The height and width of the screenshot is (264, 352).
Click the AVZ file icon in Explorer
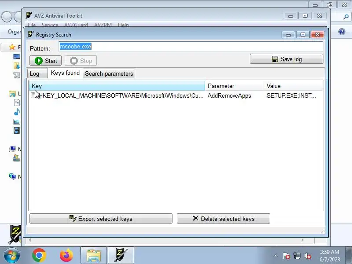click(x=15, y=235)
